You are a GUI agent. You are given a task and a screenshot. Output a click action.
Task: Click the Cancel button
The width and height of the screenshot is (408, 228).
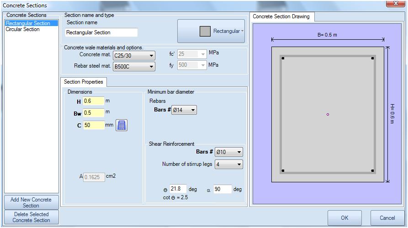(x=387, y=218)
